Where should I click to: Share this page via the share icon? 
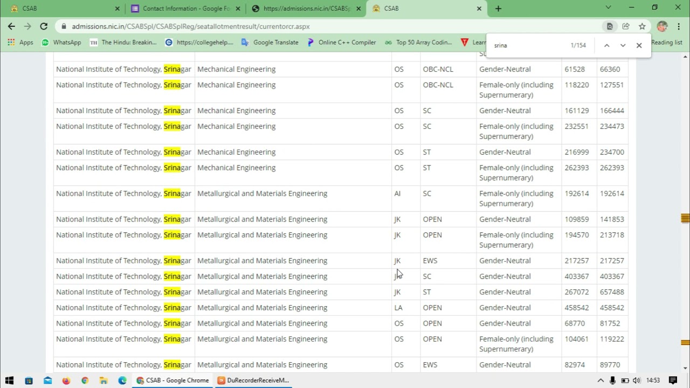(x=626, y=26)
